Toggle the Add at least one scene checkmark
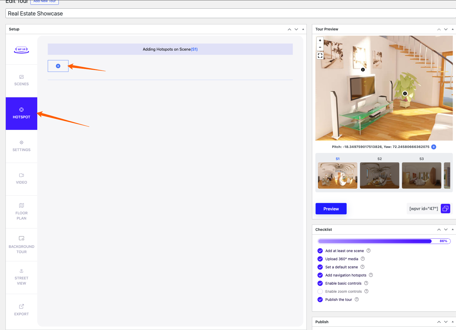456x330 pixels. 320,251
